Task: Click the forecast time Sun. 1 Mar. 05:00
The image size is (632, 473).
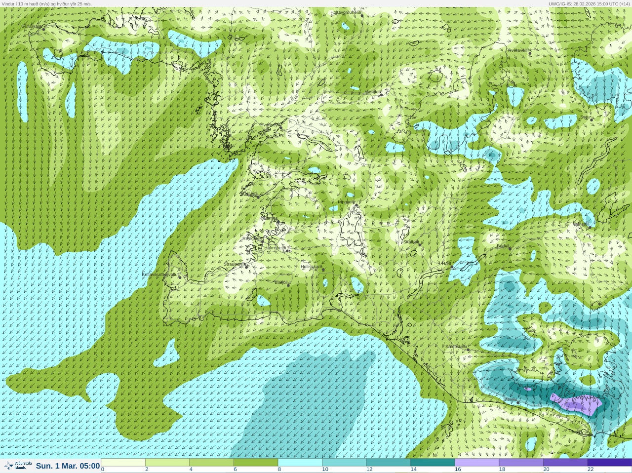Action: click(68, 466)
